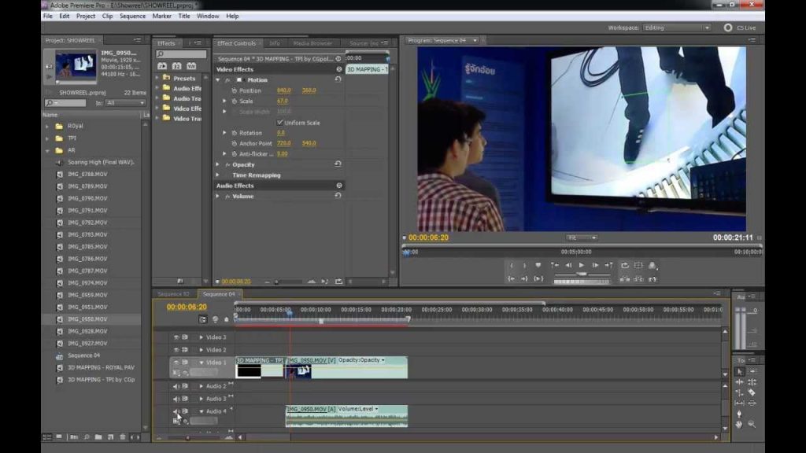Expand Audio 2 track
Viewport: 806px width, 453px height.
[x=201, y=386]
